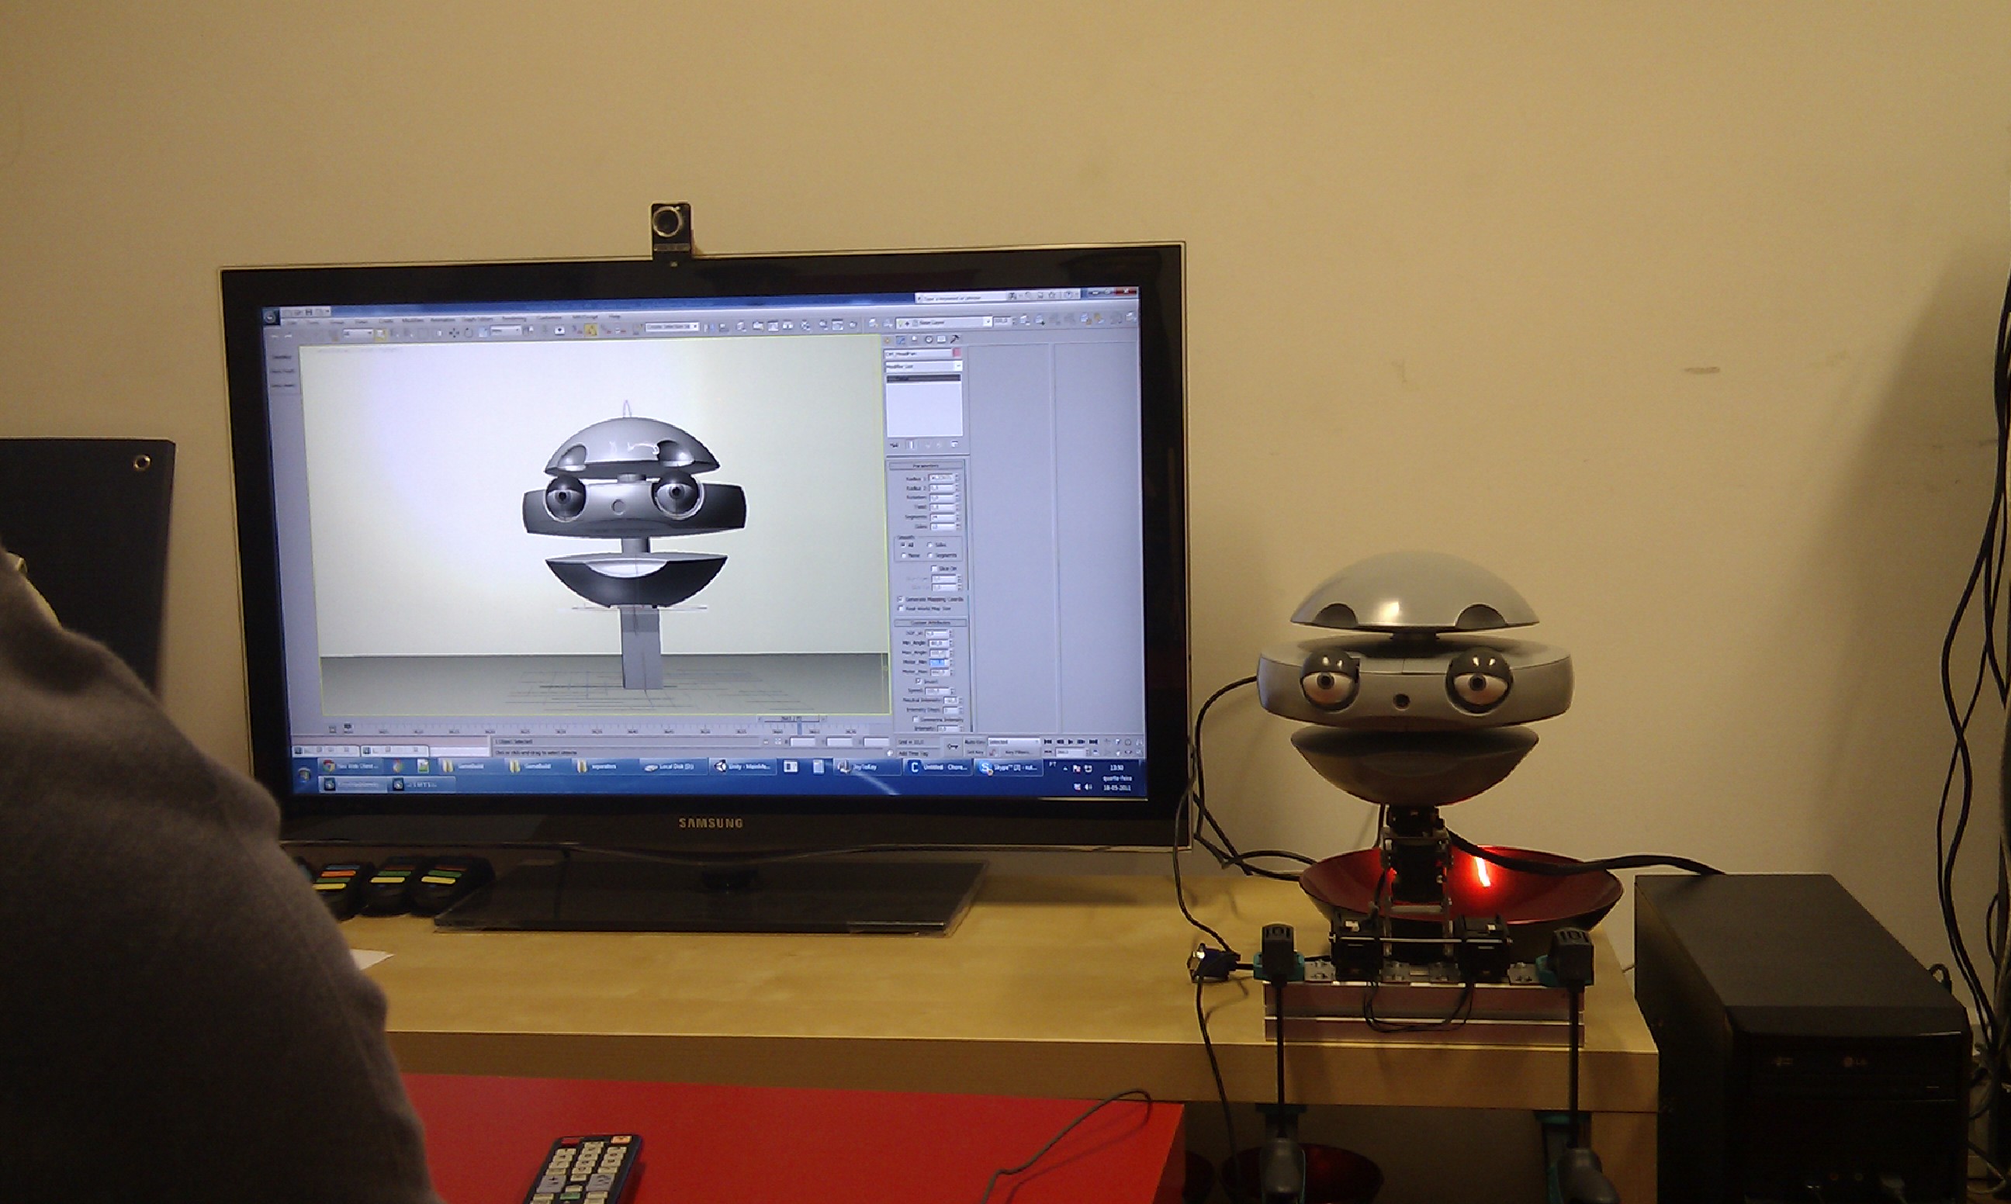Screen dimensions: 2011x1204
Task: Open the Graph Editors menu
Action: (478, 320)
